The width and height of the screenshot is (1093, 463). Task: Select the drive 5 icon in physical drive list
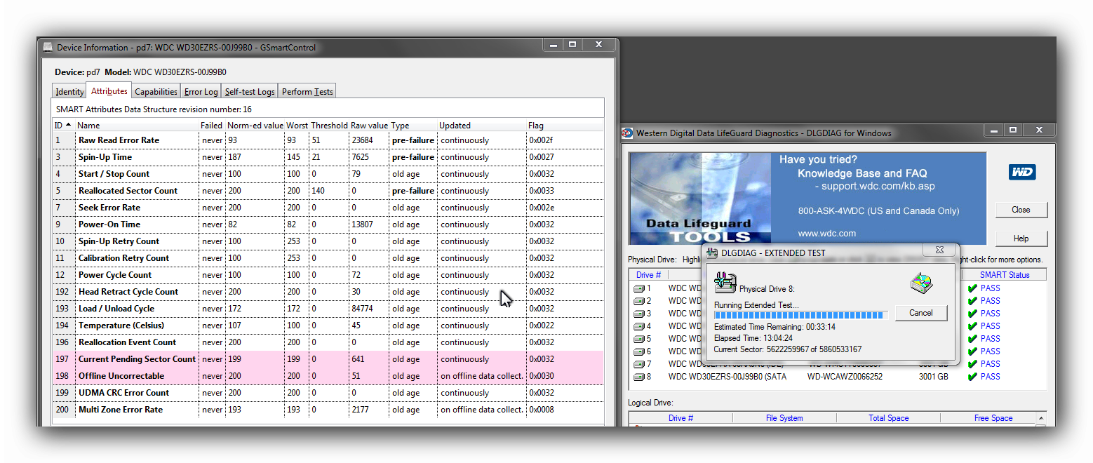[639, 339]
